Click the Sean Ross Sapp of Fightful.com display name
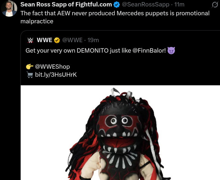This screenshot has width=220, height=180. 66,4
